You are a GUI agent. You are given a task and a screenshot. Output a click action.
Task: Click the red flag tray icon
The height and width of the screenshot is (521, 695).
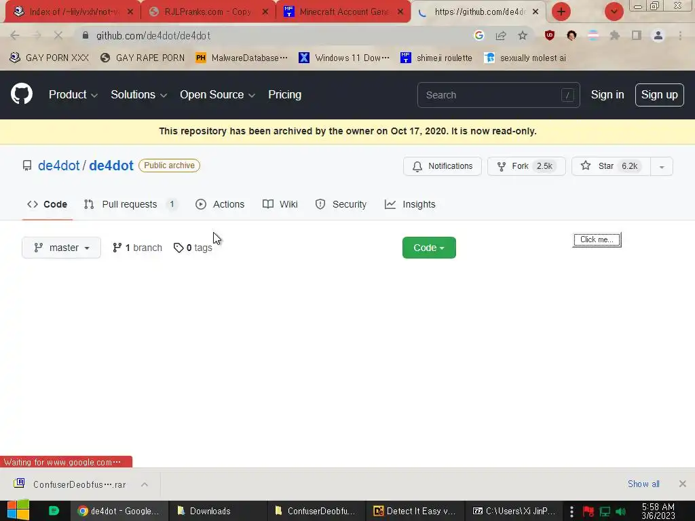pyautogui.click(x=588, y=512)
